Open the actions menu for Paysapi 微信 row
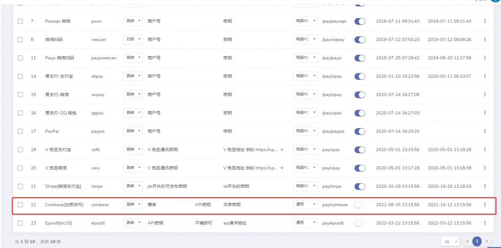The height and width of the screenshot is (248, 501). (x=485, y=21)
